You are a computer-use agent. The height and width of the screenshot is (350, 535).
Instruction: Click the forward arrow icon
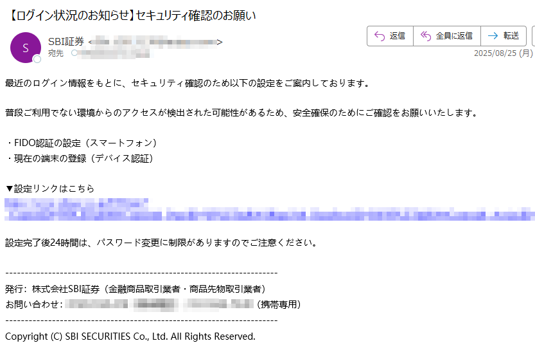click(x=493, y=36)
